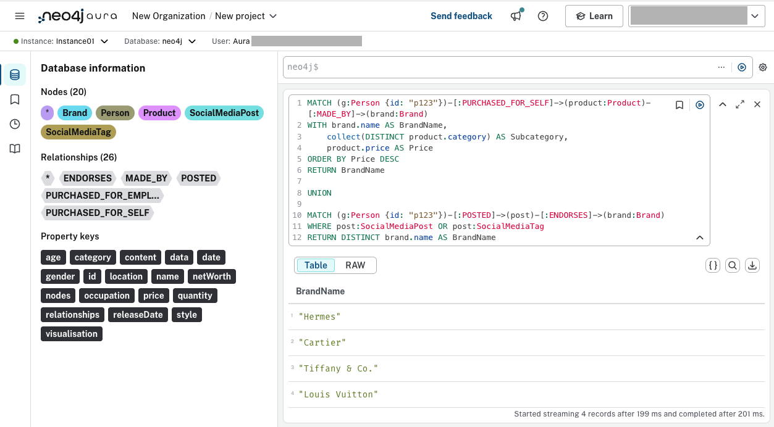Search within the results table
This screenshot has height=427, width=774.
coord(732,265)
